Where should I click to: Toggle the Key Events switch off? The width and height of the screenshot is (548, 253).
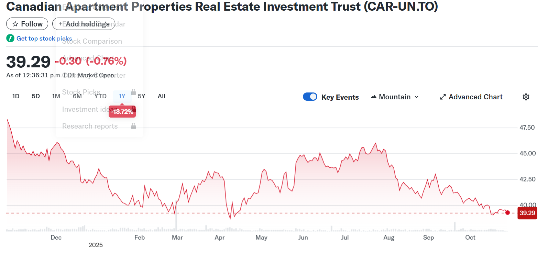310,97
